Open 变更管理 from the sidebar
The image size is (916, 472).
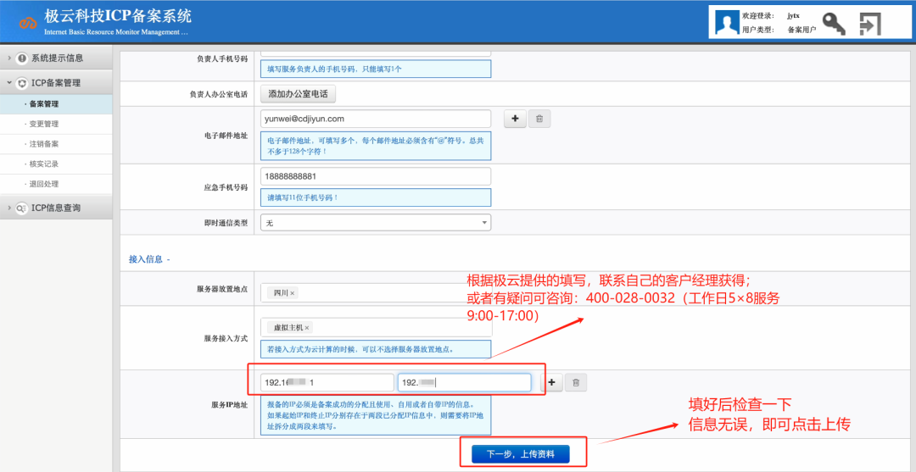(x=43, y=124)
